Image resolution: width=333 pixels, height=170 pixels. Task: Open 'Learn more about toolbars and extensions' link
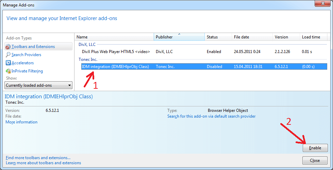tap(43, 163)
